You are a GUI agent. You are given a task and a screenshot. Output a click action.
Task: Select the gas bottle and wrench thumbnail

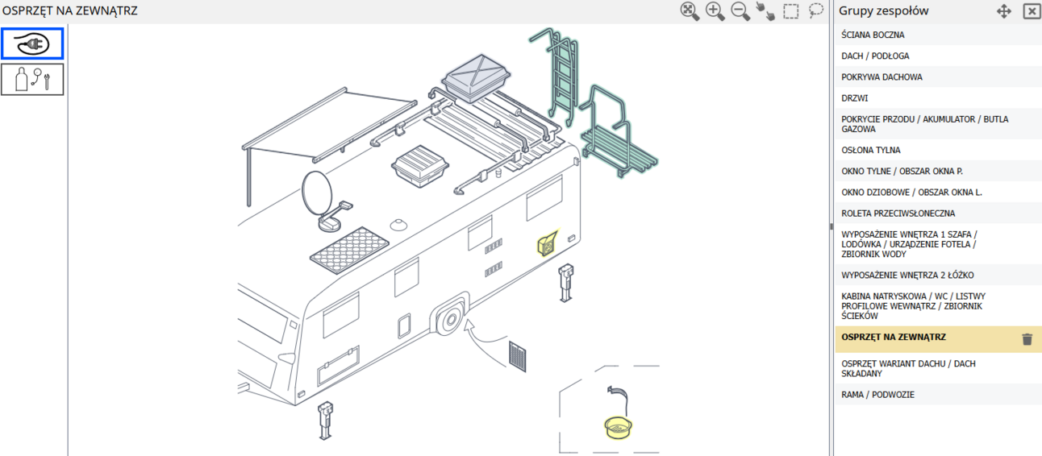[x=32, y=80]
